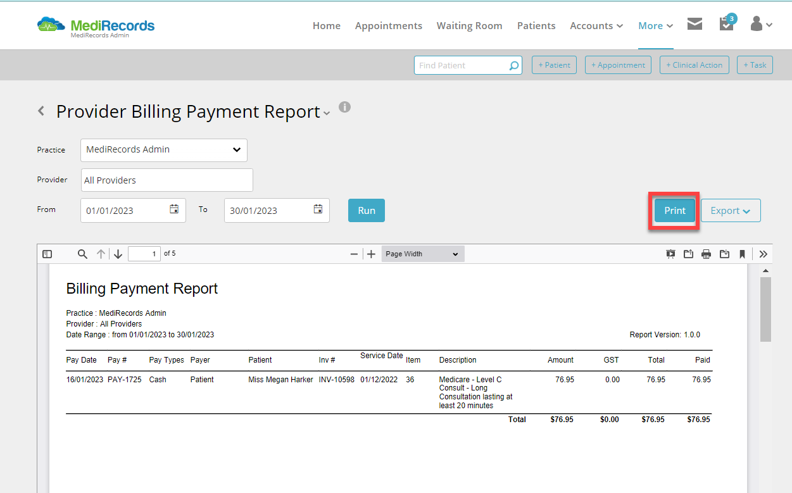Click the + Task button
This screenshot has width=792, height=493.
(x=755, y=65)
